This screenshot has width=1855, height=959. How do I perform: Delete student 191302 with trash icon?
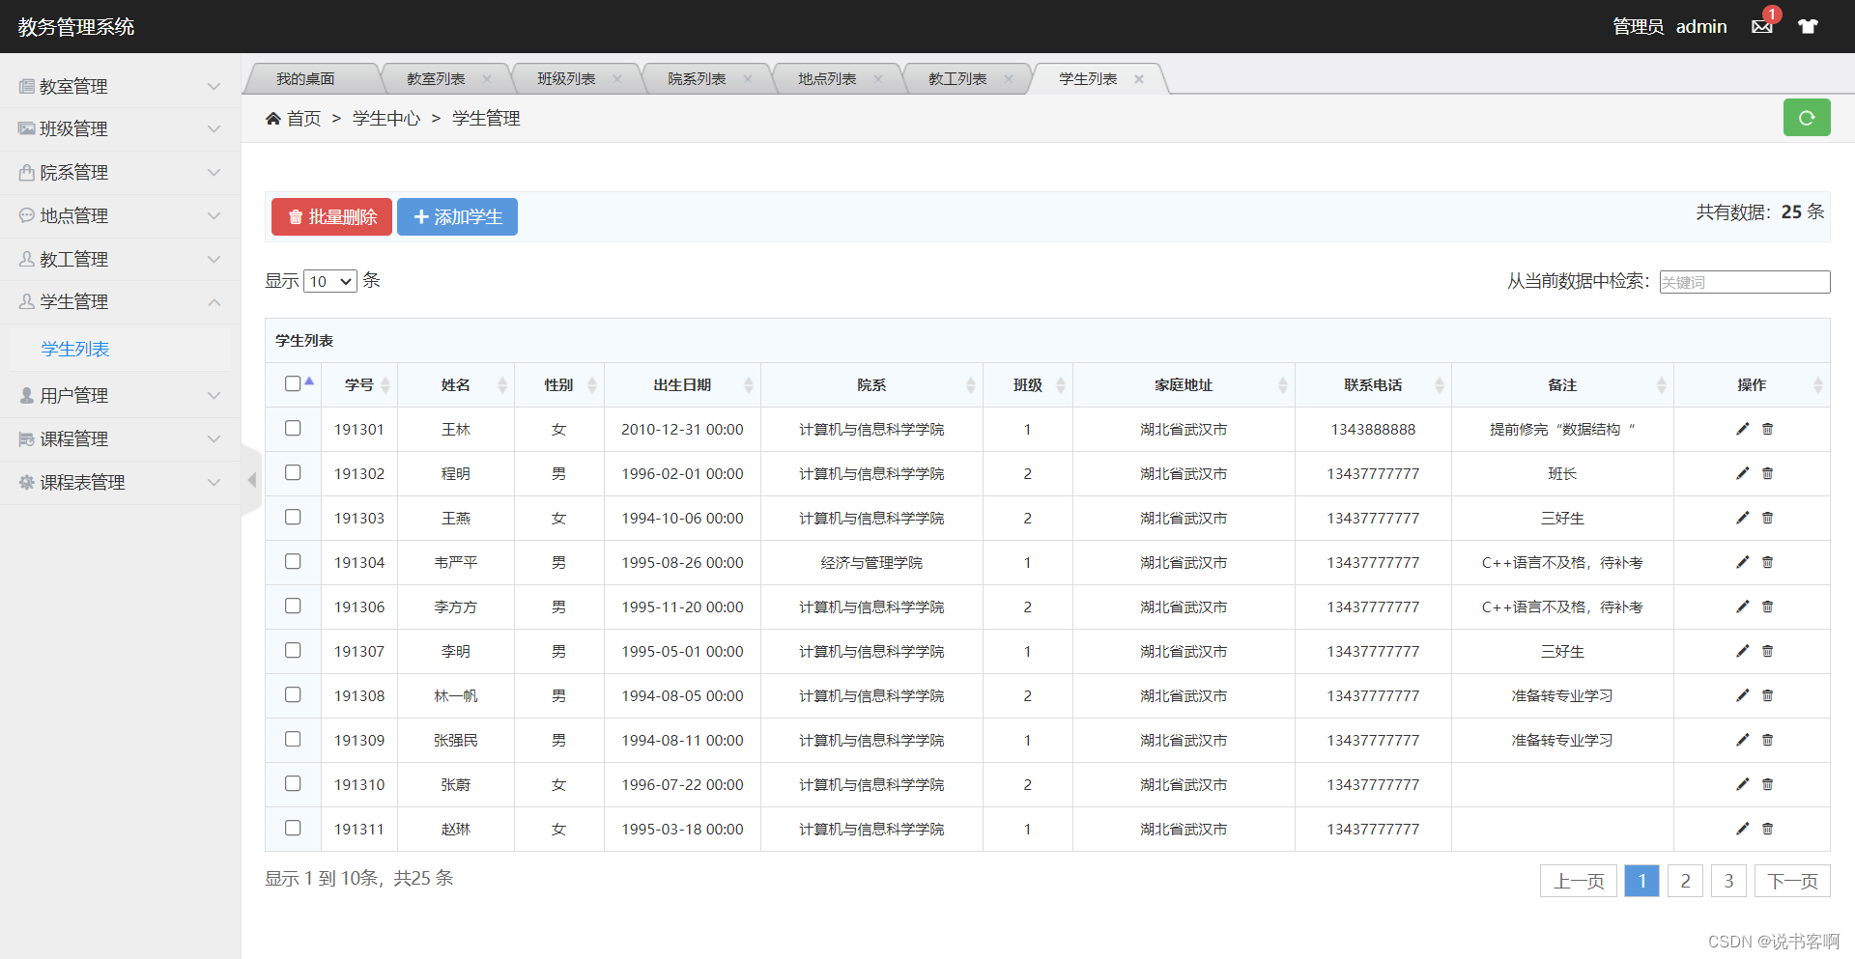[1767, 473]
